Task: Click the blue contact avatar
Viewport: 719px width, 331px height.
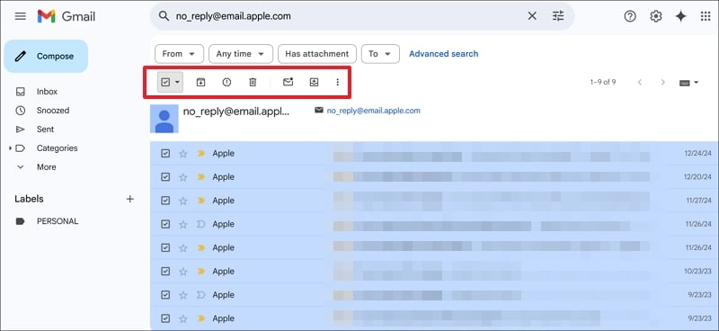Action: [x=164, y=119]
